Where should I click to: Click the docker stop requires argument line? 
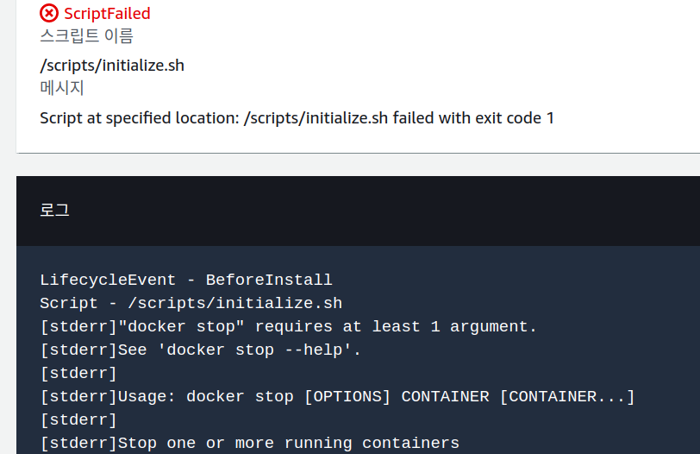tap(289, 326)
